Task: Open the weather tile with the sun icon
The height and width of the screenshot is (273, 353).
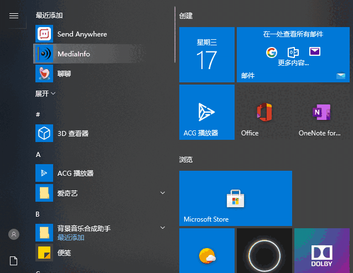Action: point(207,251)
